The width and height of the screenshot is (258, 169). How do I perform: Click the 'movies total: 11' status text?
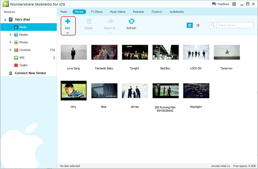point(221,166)
